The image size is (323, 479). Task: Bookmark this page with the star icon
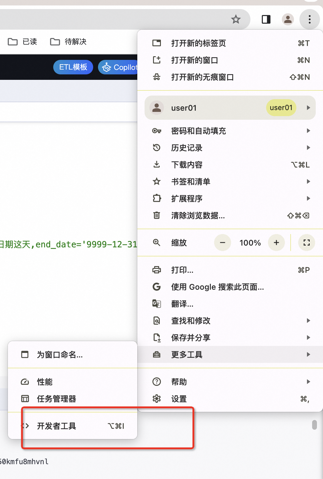(236, 19)
